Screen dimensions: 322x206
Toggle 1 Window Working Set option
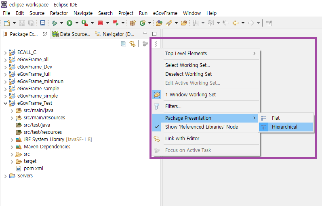point(205,95)
